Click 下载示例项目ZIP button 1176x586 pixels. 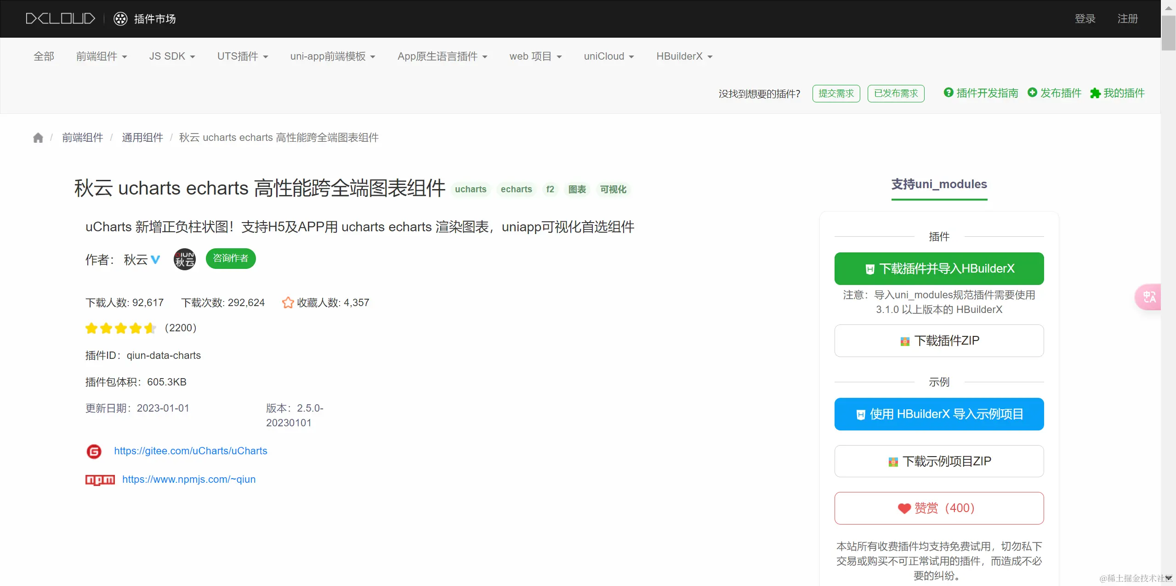(x=939, y=461)
